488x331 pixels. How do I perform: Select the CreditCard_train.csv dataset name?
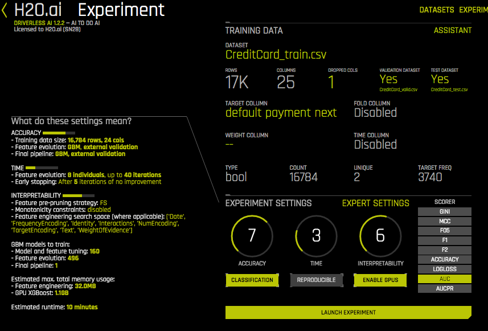[x=276, y=55]
